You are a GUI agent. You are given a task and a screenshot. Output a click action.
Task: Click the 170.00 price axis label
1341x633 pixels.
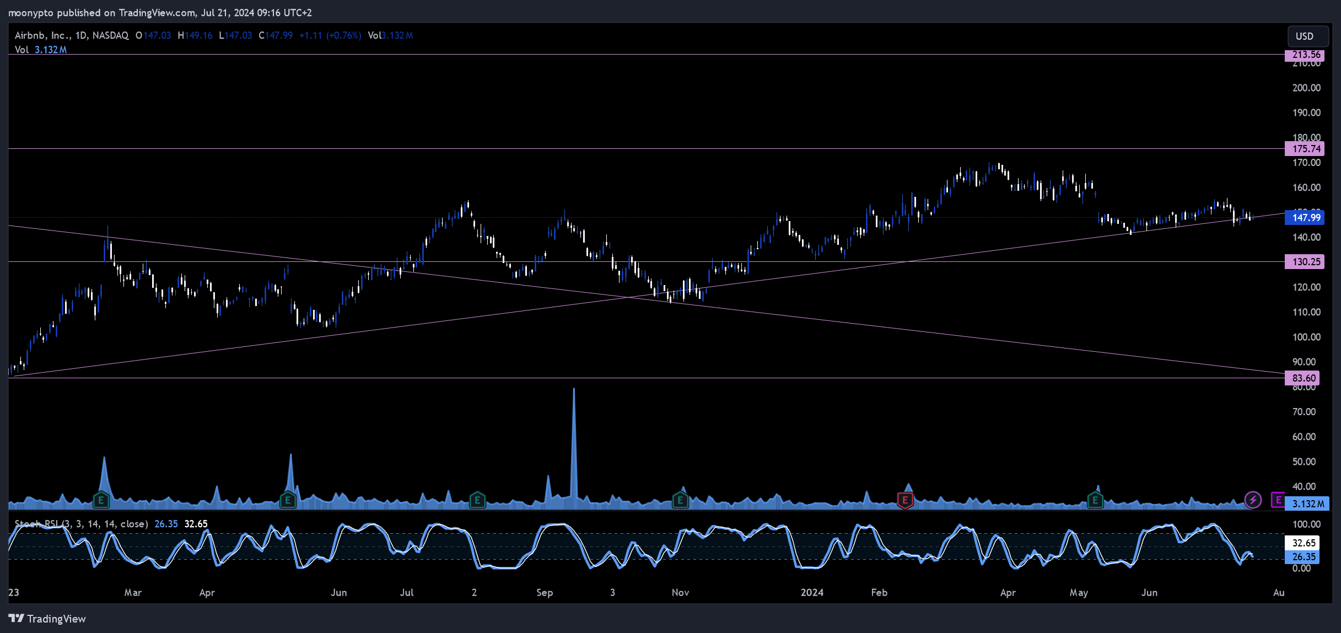point(1306,163)
